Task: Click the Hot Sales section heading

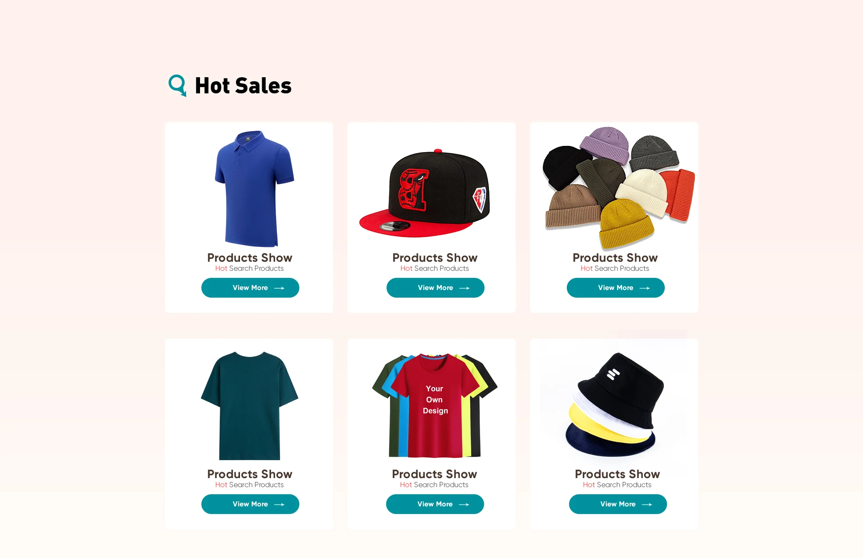Action: (243, 85)
